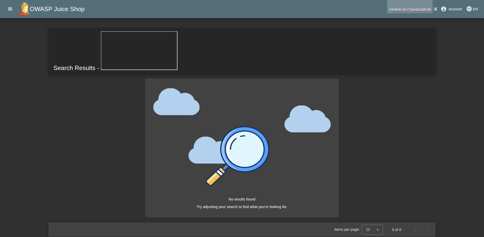484x237 pixels.
Task: Click the OWASP Juice Shop title
Action: click(57, 9)
